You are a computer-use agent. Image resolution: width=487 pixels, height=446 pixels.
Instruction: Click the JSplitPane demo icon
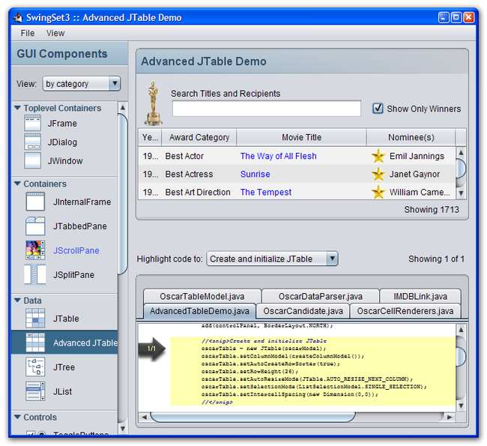pos(35,274)
